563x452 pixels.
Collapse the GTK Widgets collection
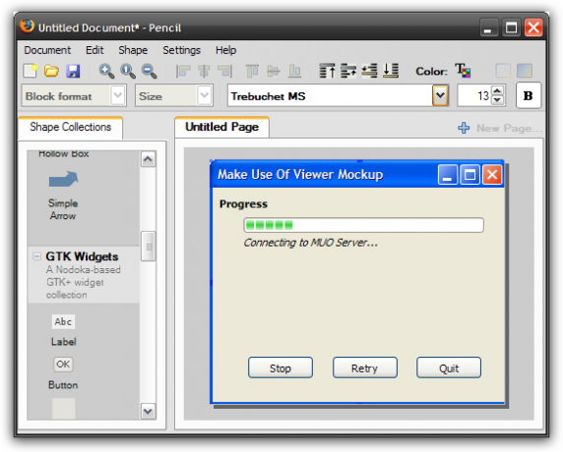(x=36, y=256)
